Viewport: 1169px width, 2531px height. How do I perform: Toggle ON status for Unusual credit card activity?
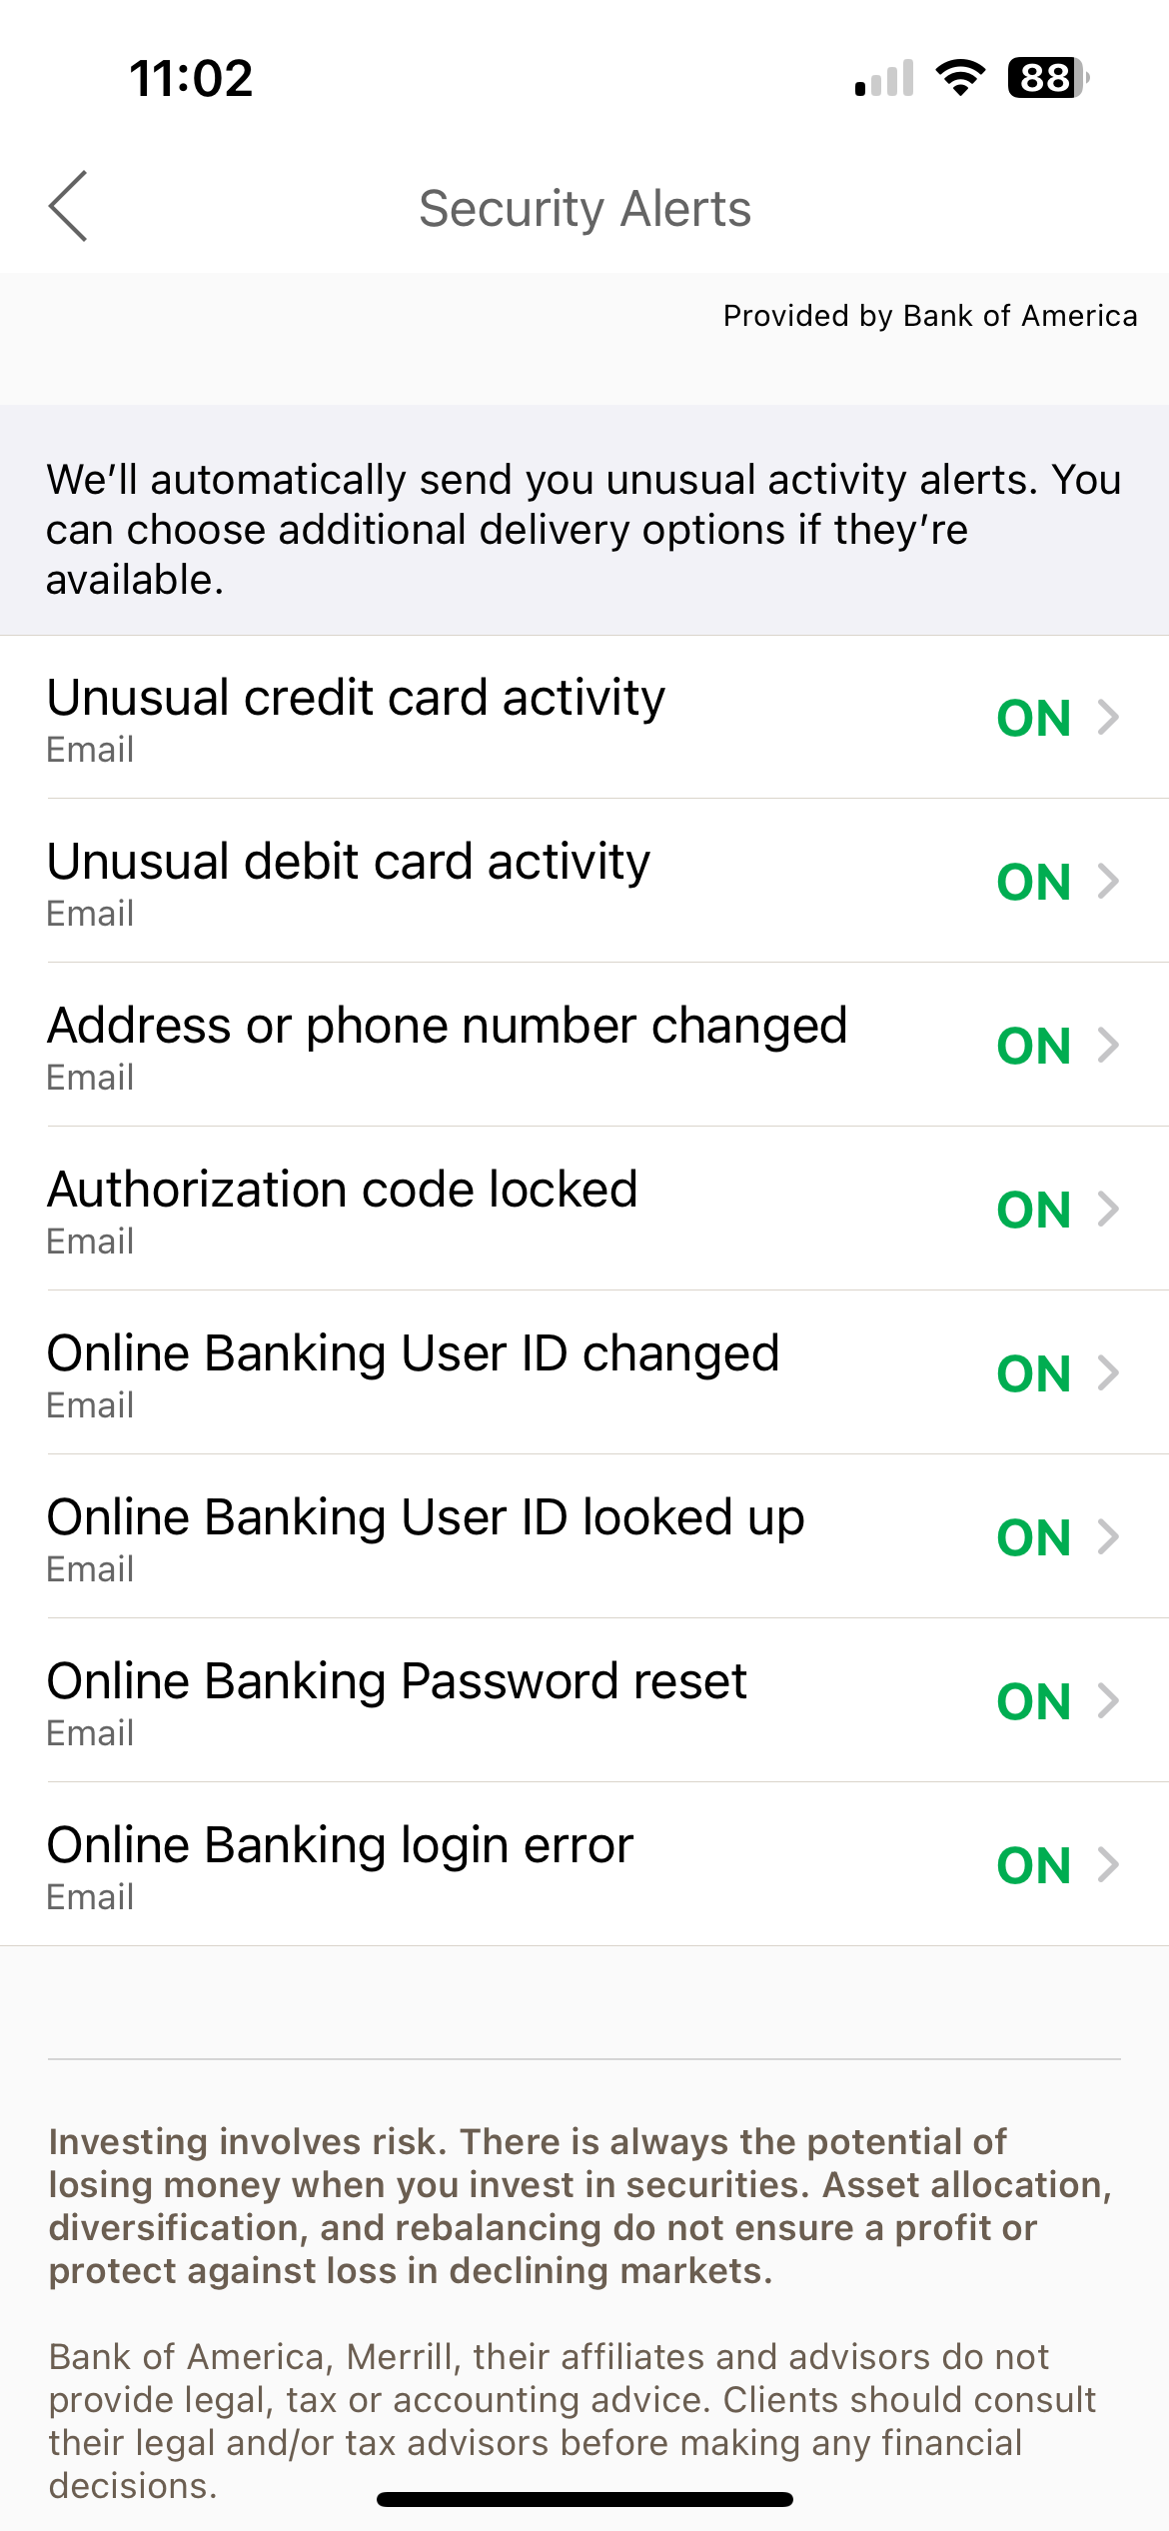click(1033, 718)
